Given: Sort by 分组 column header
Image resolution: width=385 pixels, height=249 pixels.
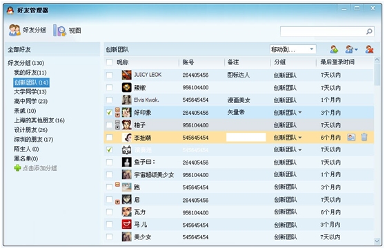Looking at the screenshot, I should (280, 62).
